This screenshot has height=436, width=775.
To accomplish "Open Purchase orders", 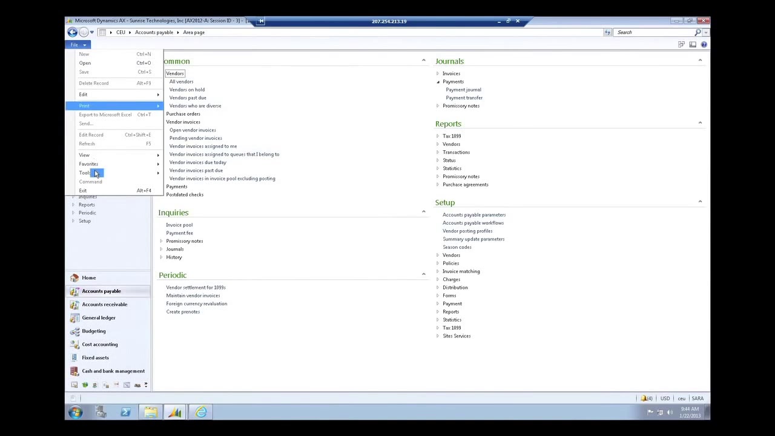I will [x=183, y=114].
